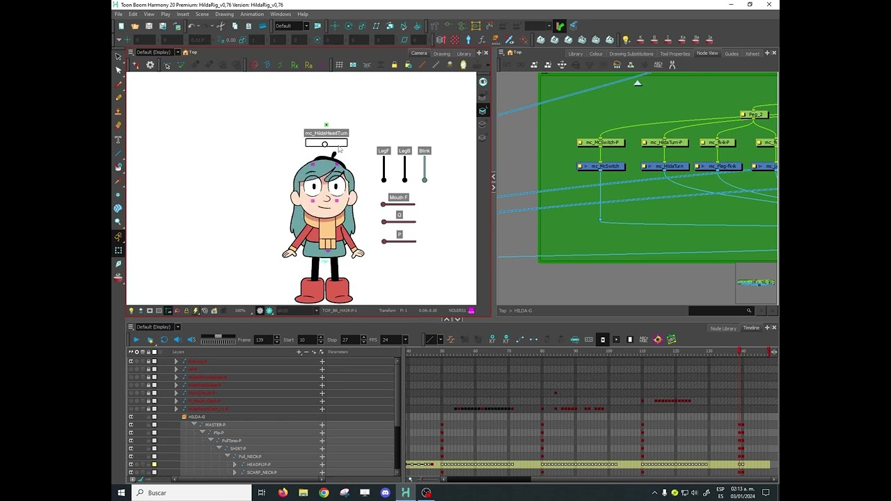Click the Cut scissors icon
The width and height of the screenshot is (891, 501).
pyautogui.click(x=221, y=26)
